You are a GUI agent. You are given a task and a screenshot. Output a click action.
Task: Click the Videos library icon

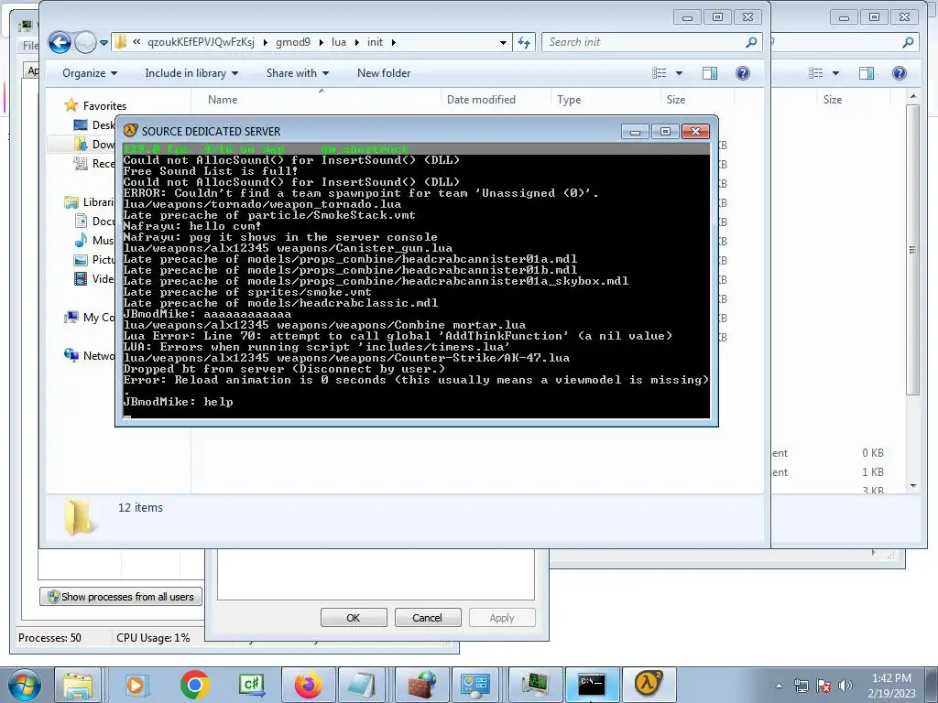click(81, 278)
